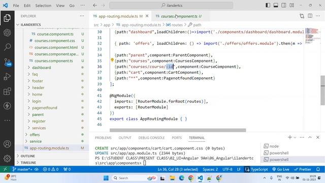Add a new terminal with plus icon

[x=290, y=137]
